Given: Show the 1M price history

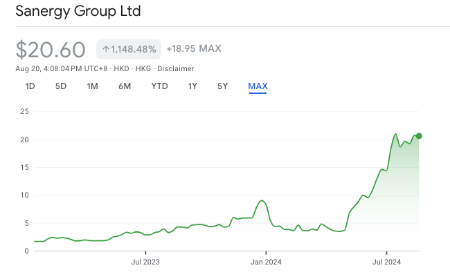Looking at the screenshot, I should [x=92, y=86].
